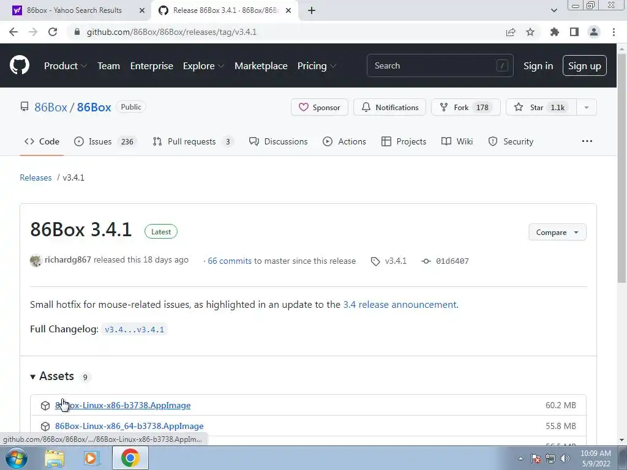Click the GitHub Octocat logo

coord(19,65)
